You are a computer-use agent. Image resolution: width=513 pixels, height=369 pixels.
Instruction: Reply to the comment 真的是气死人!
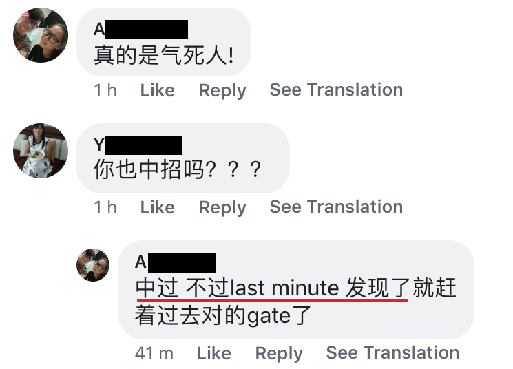pyautogui.click(x=222, y=90)
